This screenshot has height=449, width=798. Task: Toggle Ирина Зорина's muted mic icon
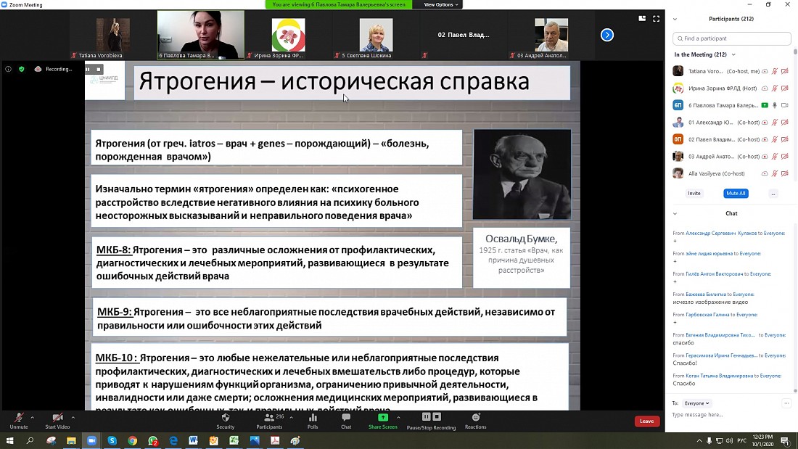[775, 88]
